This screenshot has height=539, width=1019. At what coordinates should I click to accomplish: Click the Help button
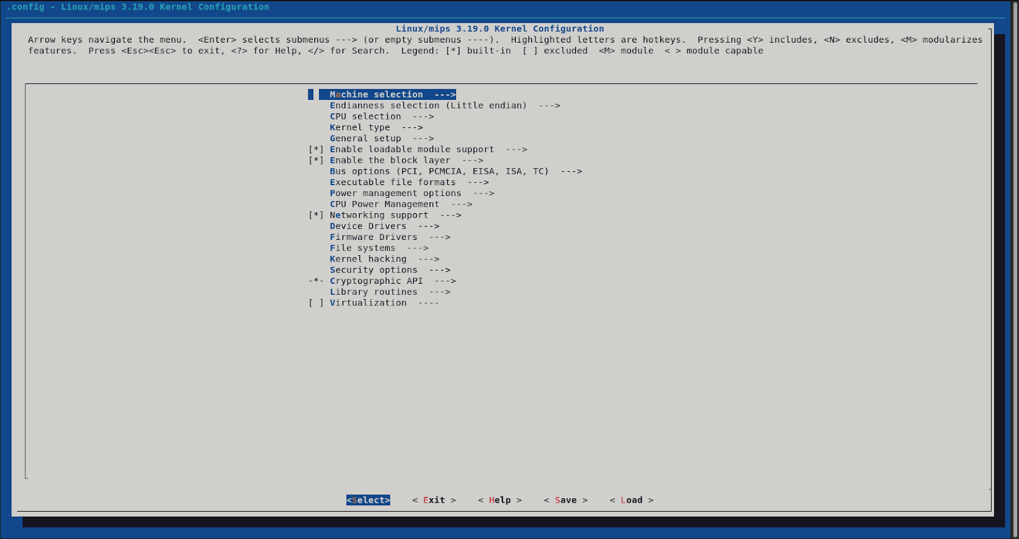pos(500,500)
